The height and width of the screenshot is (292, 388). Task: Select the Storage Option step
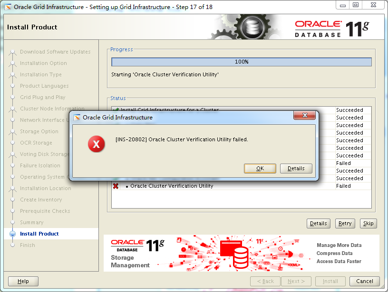[x=39, y=131]
